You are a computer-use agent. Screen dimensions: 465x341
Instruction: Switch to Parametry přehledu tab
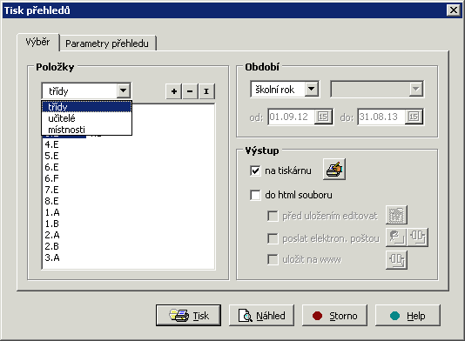(x=107, y=43)
